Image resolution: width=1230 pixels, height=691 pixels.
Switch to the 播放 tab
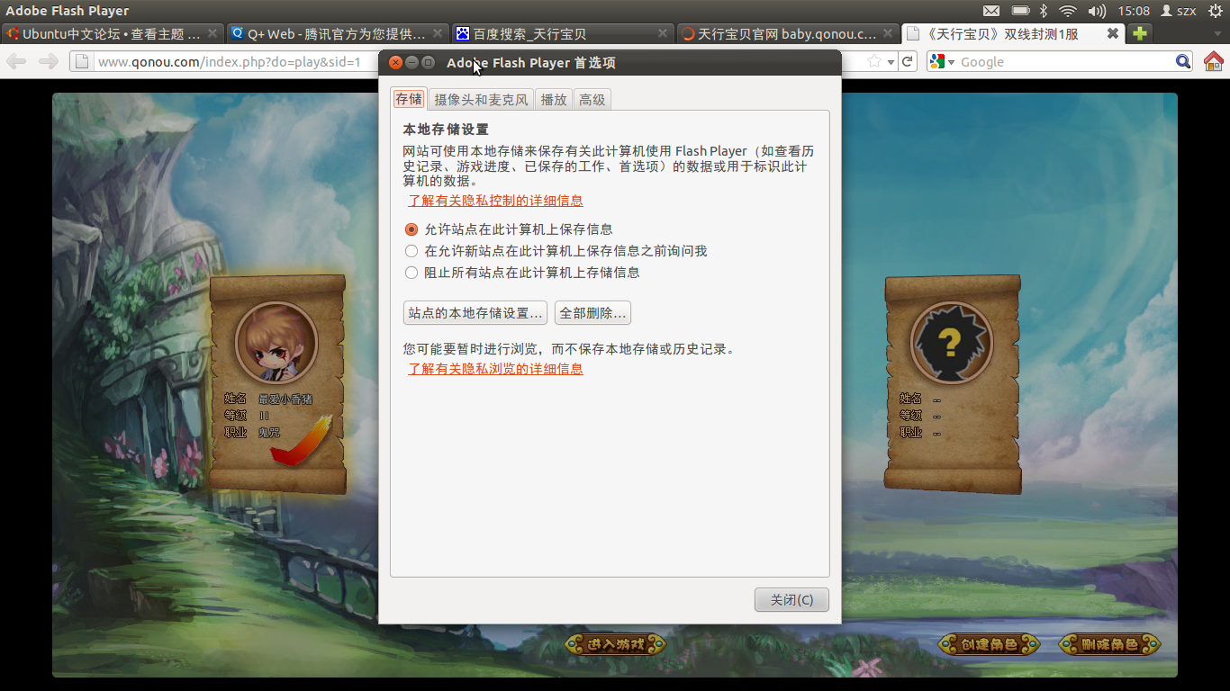point(554,99)
